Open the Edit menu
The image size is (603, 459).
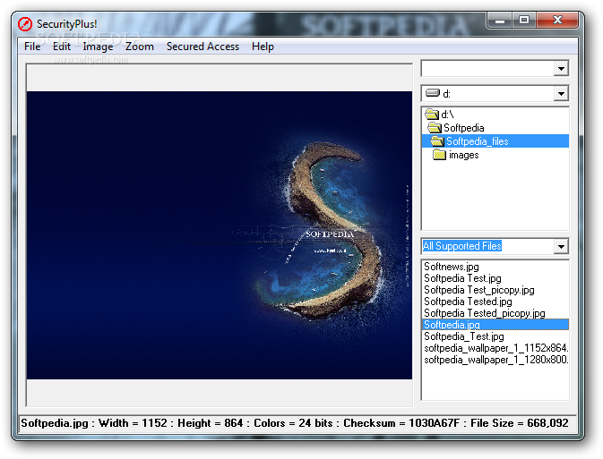coord(61,47)
